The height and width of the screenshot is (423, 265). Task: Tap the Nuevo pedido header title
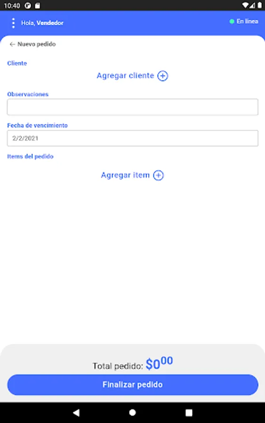(x=37, y=44)
